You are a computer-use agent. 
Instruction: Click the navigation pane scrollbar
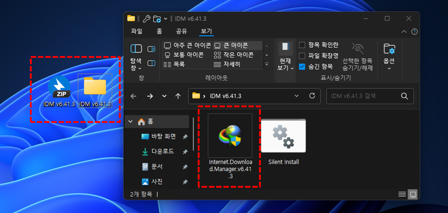[194, 134]
